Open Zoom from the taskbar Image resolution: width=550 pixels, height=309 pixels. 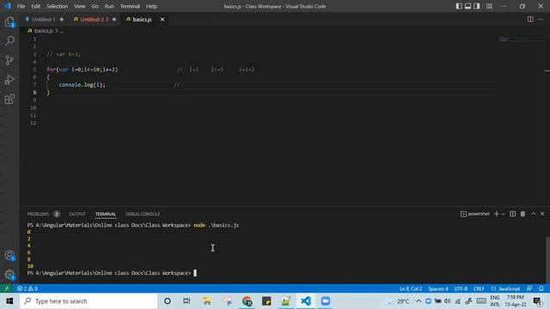[326, 301]
